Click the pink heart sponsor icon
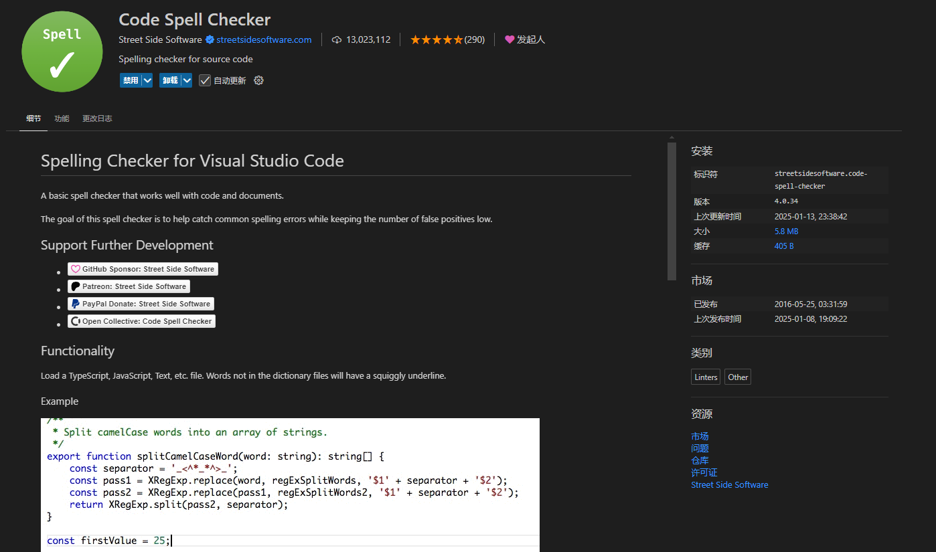The height and width of the screenshot is (552, 936). pyautogui.click(x=510, y=39)
